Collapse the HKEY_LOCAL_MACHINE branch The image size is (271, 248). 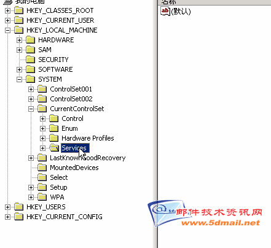click(x=7, y=30)
